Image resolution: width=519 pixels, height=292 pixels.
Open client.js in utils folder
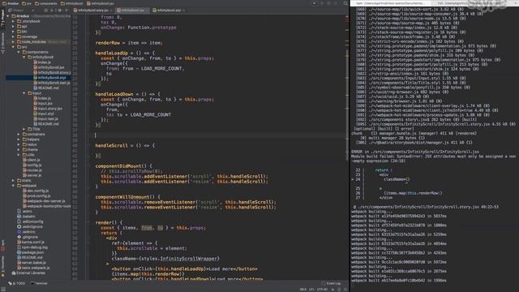pyautogui.click(x=32, y=160)
